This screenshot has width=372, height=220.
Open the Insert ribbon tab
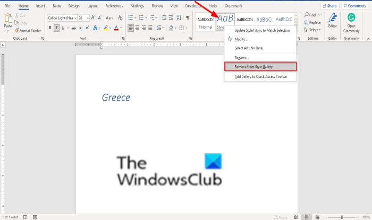pos(40,6)
